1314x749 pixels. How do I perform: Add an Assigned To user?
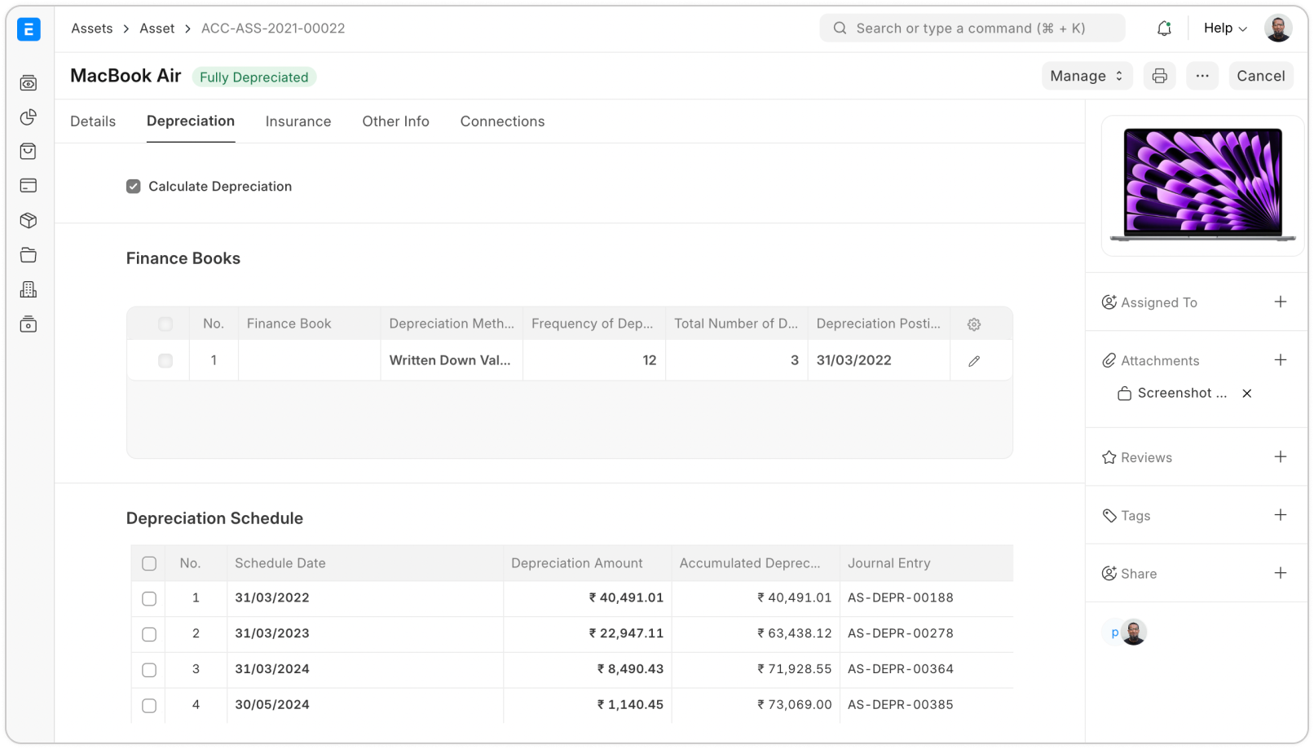tap(1280, 302)
